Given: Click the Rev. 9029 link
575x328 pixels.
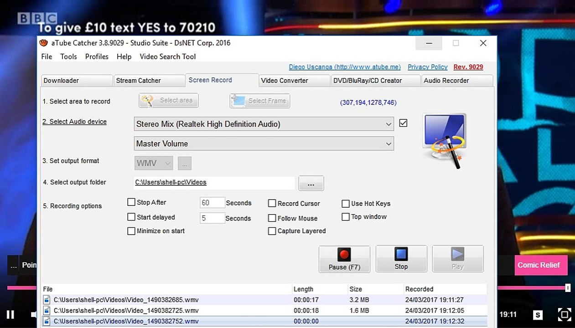Looking at the screenshot, I should coord(468,67).
